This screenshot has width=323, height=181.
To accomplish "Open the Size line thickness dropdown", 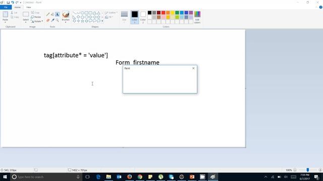I will point(124,17).
